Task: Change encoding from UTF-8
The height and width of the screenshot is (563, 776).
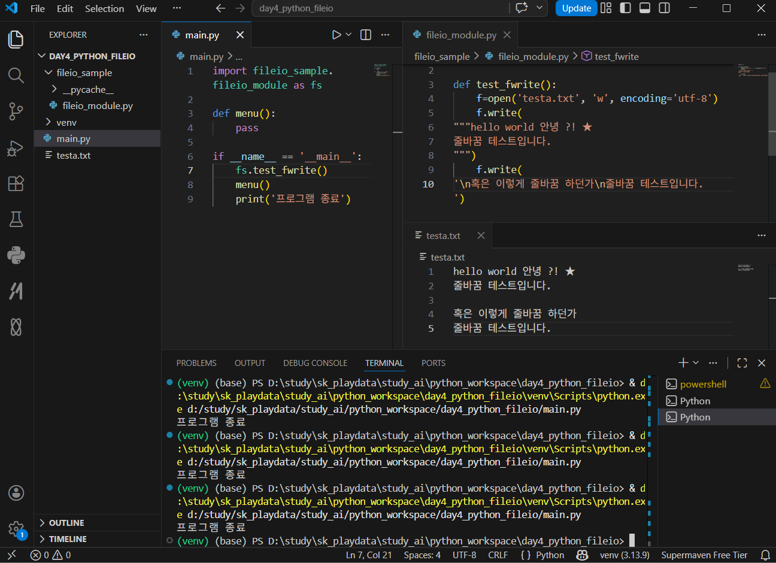Action: pyautogui.click(x=464, y=555)
